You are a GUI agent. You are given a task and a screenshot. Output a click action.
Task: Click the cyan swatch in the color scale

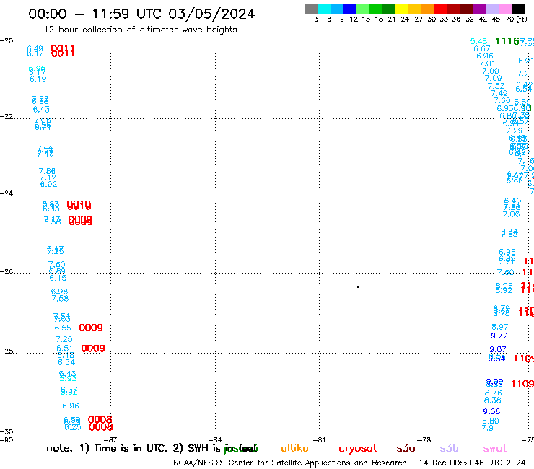click(324, 9)
